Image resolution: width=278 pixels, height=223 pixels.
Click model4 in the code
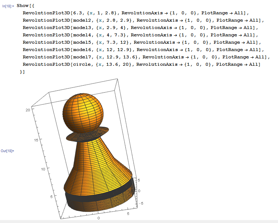(x=82, y=35)
